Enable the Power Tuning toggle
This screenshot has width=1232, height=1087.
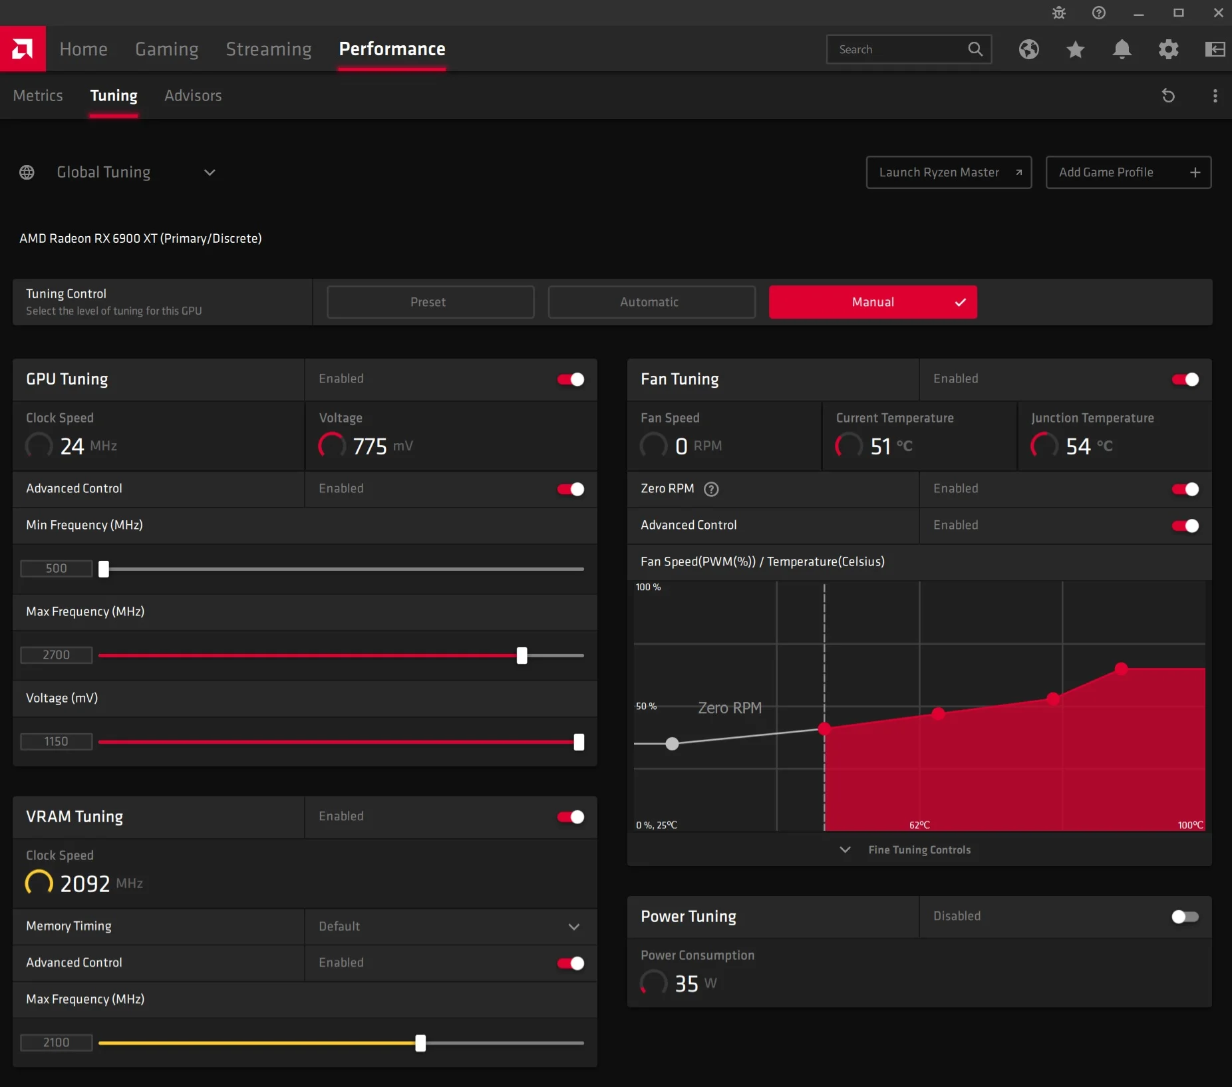1185,917
